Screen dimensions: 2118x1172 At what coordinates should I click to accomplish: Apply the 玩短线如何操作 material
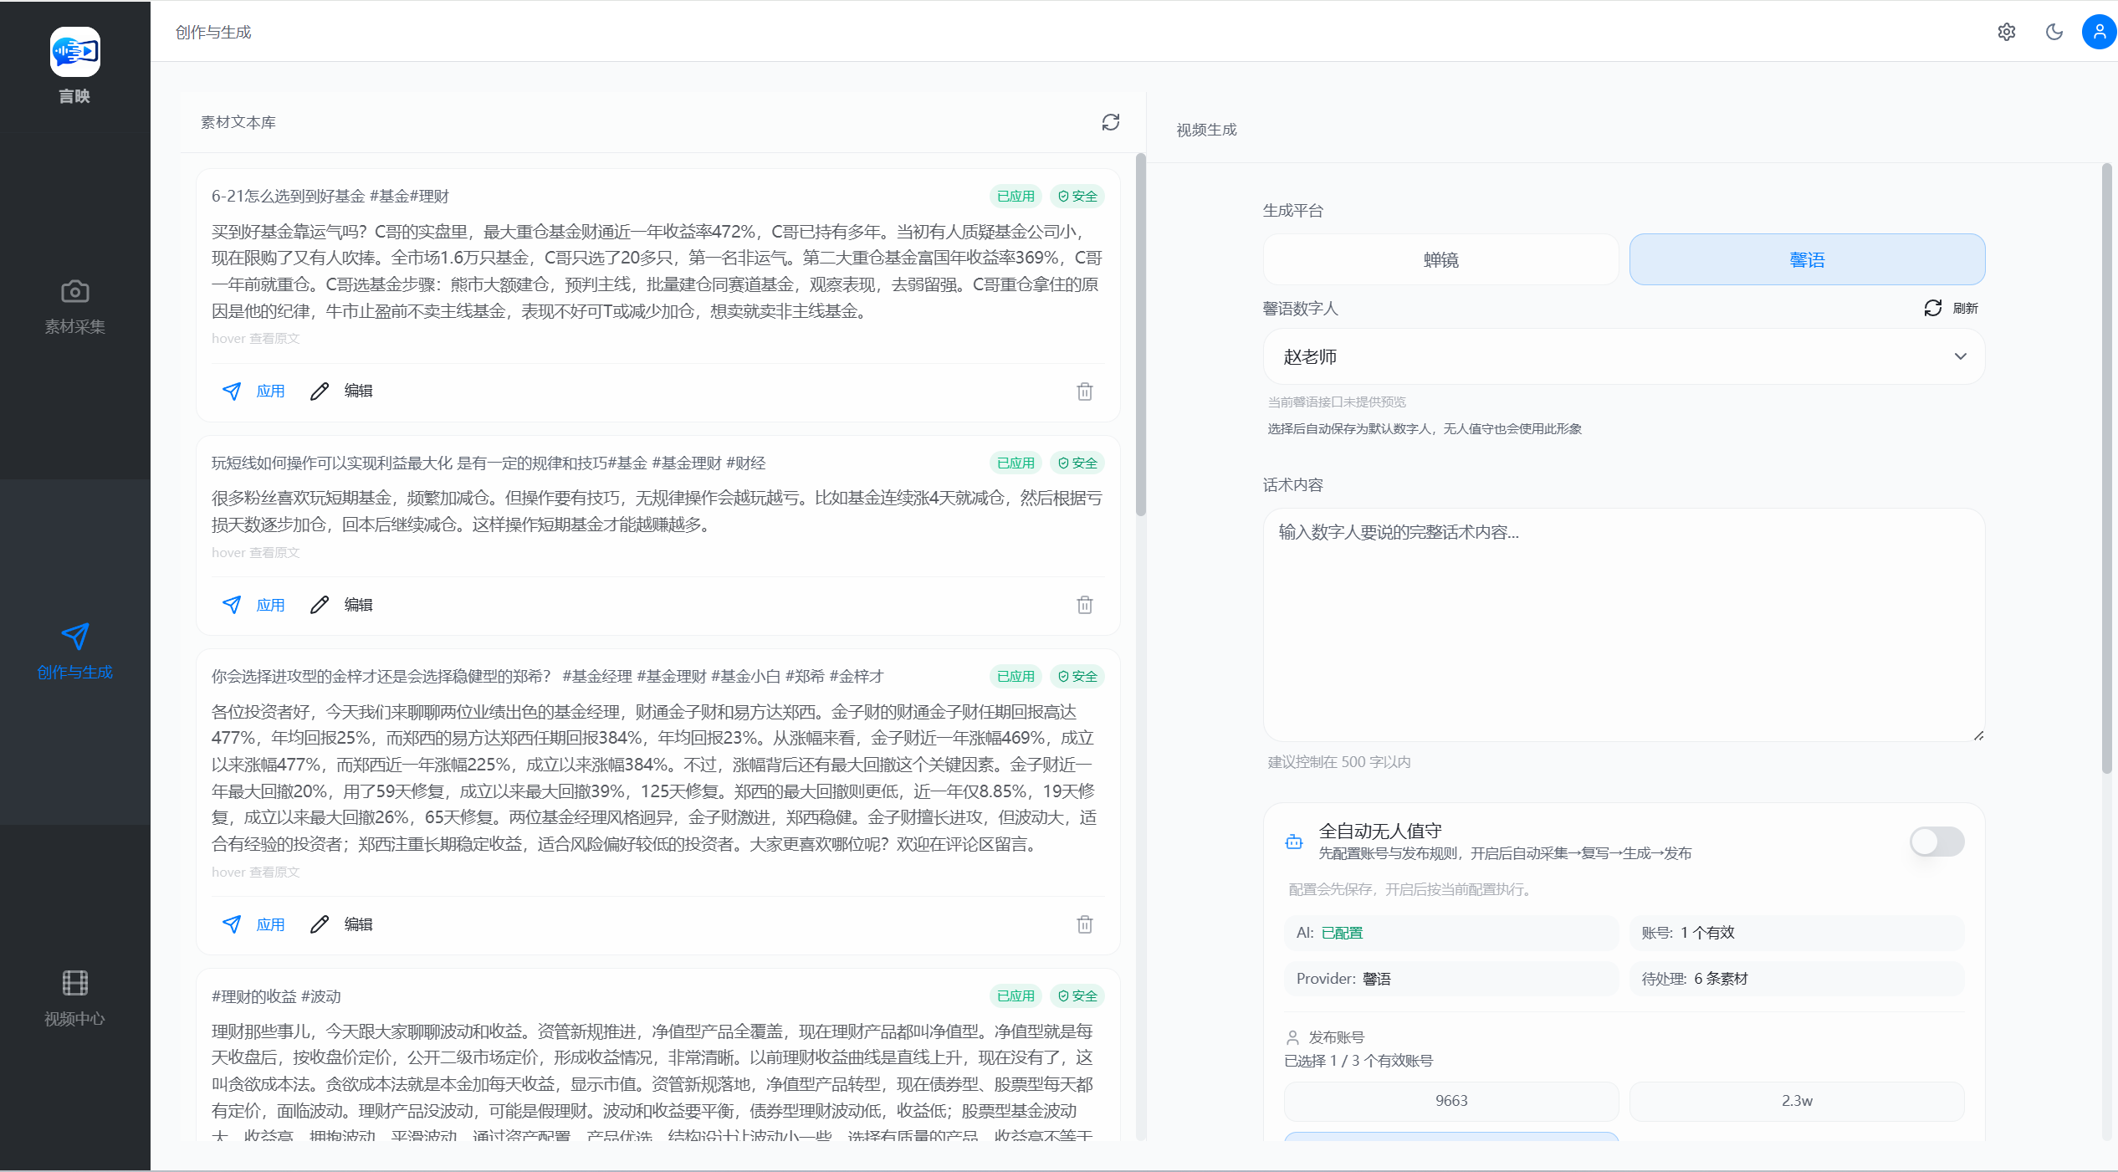[253, 604]
